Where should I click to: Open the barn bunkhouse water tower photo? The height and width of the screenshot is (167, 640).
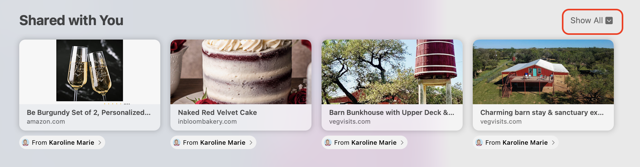[x=392, y=72]
